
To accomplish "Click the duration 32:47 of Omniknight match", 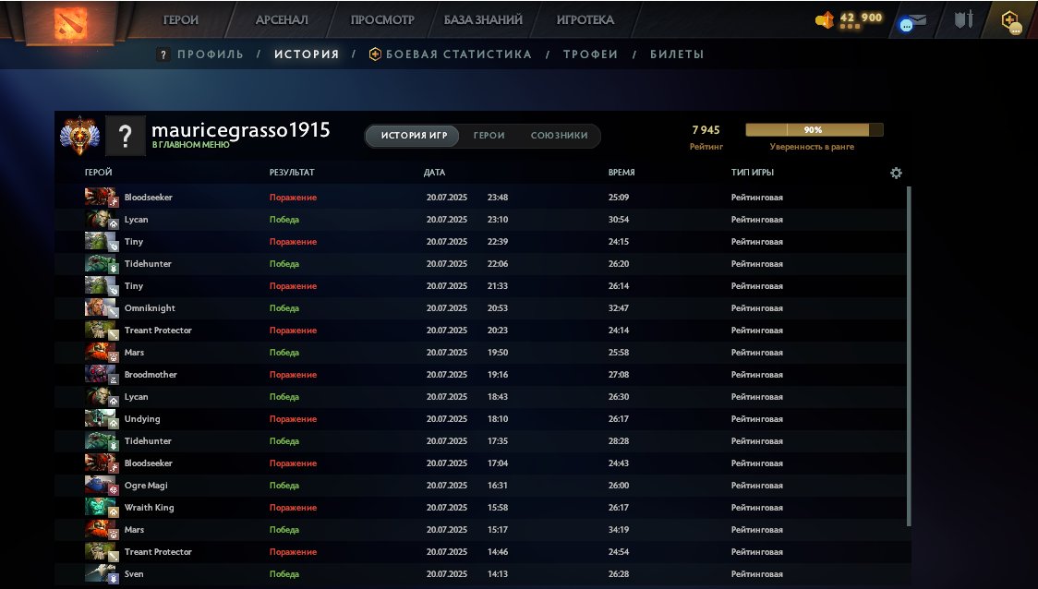I will coord(619,308).
